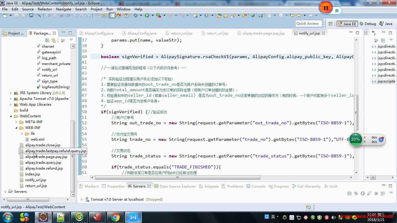Collapse the WebContent folder
This screenshot has width=397, height=223.
[11, 116]
